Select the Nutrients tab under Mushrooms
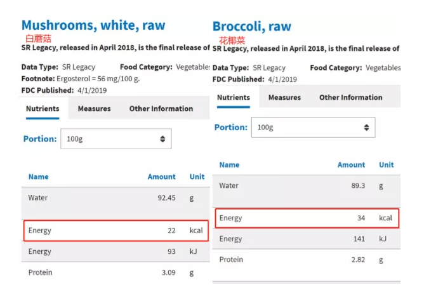Screen dimensions: 424x294 click(43, 109)
